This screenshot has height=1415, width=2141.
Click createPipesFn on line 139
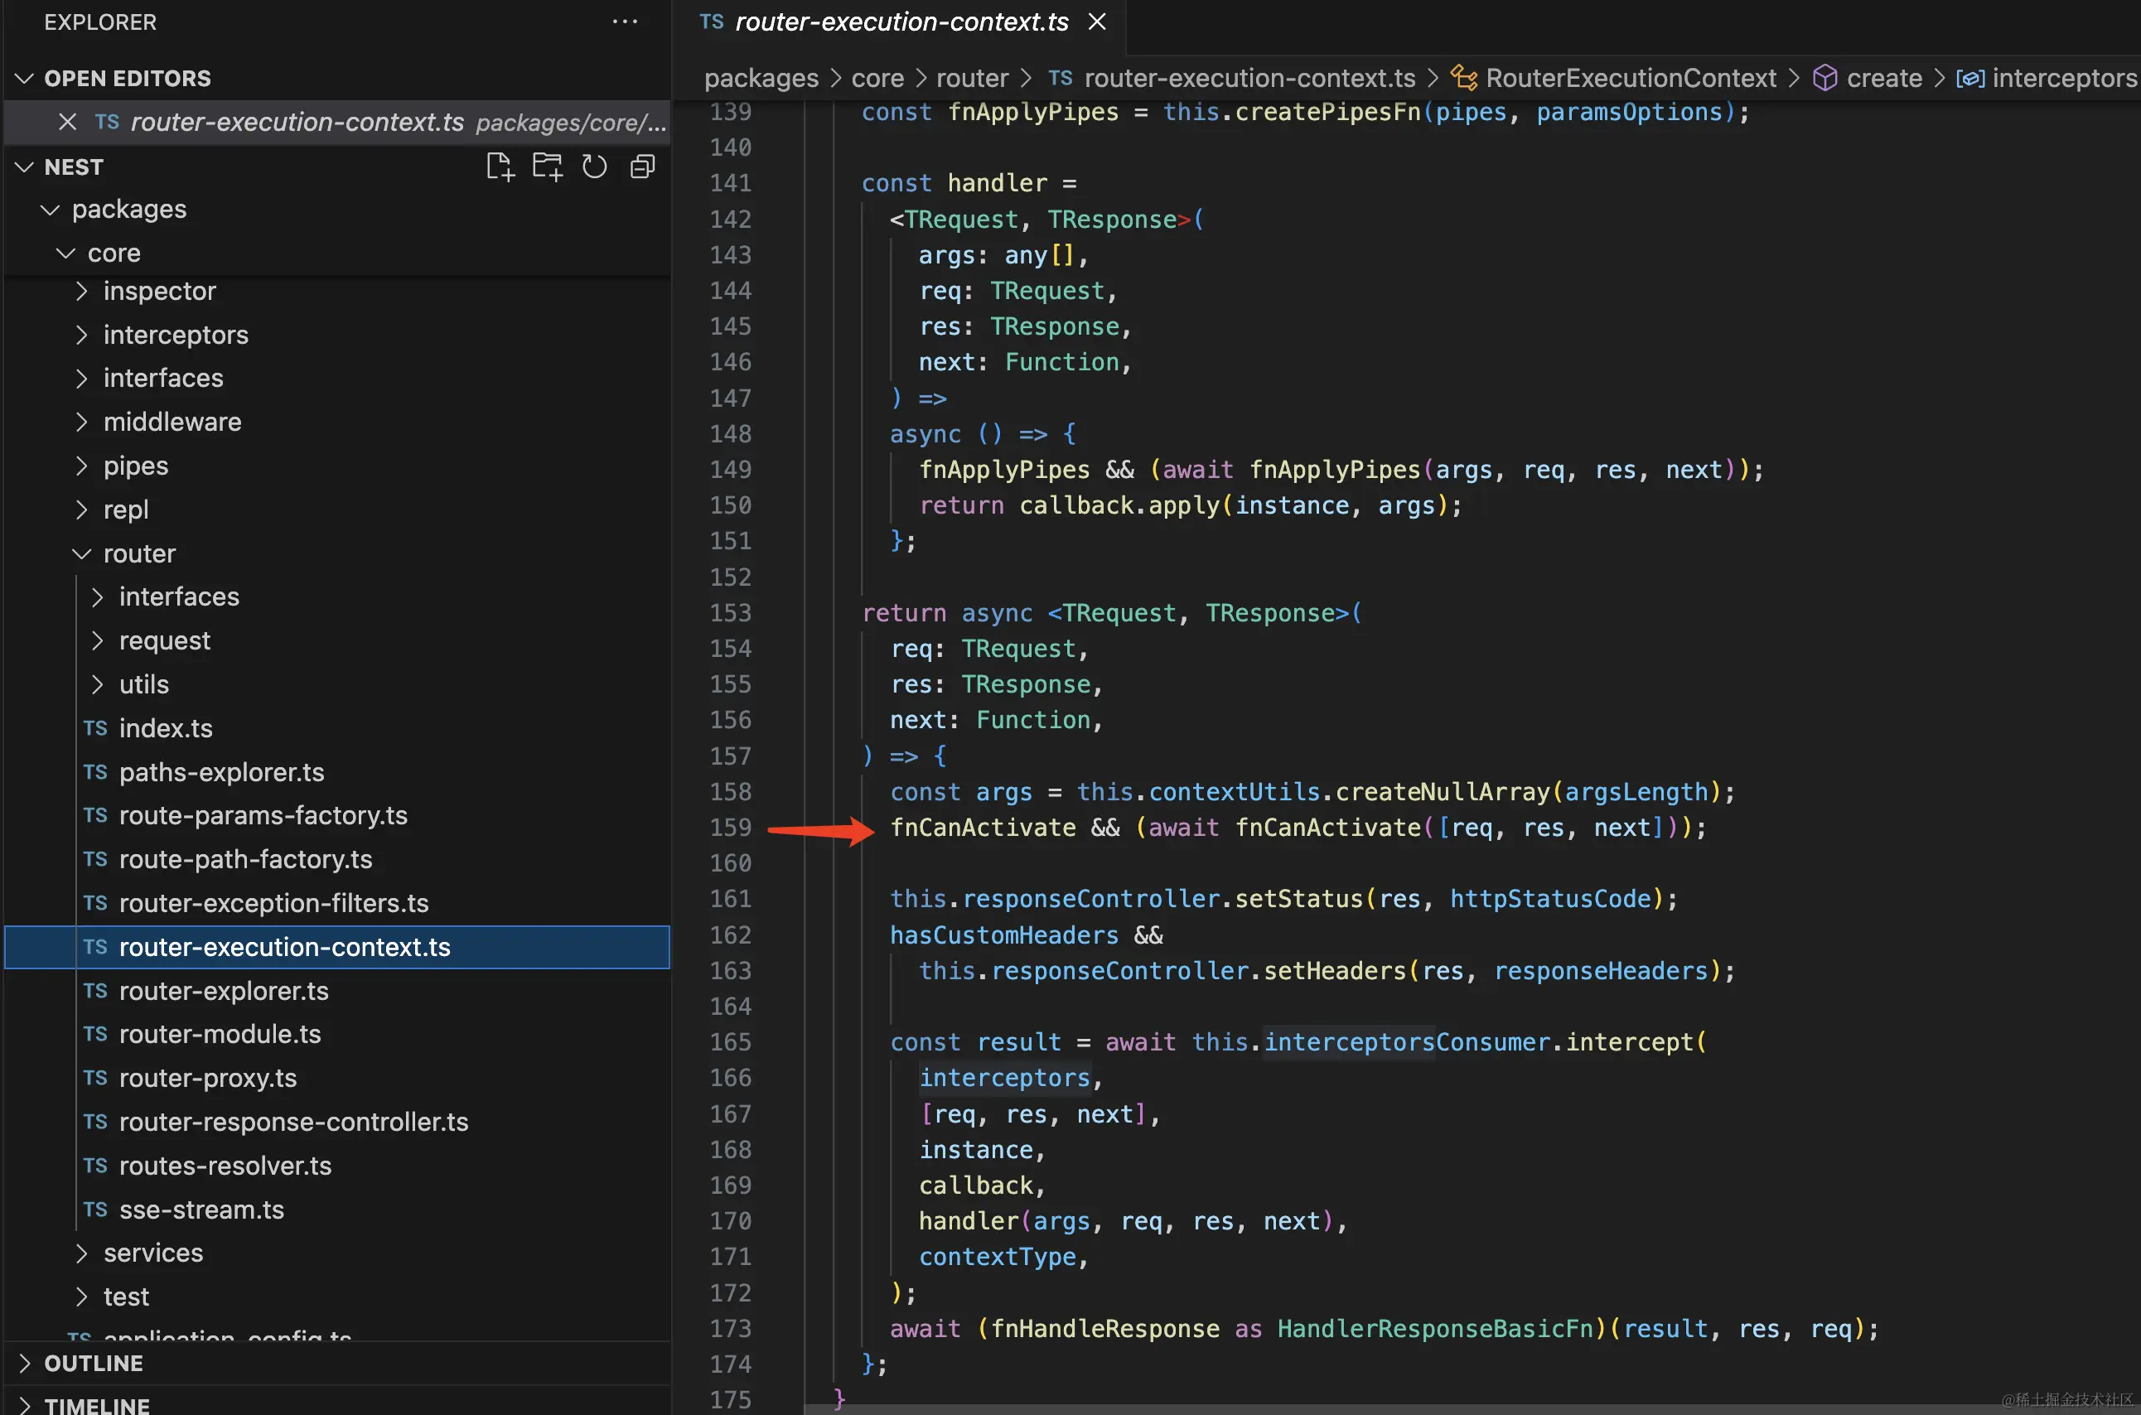tap(1327, 112)
